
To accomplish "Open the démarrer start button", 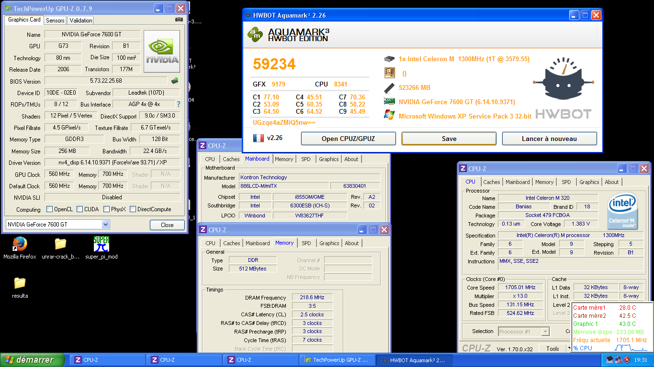I will tap(33, 360).
